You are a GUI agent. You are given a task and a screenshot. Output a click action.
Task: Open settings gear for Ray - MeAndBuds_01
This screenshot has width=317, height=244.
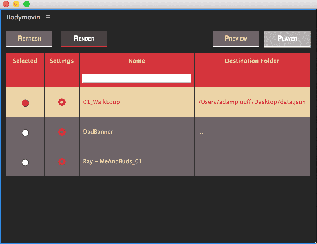pos(62,162)
